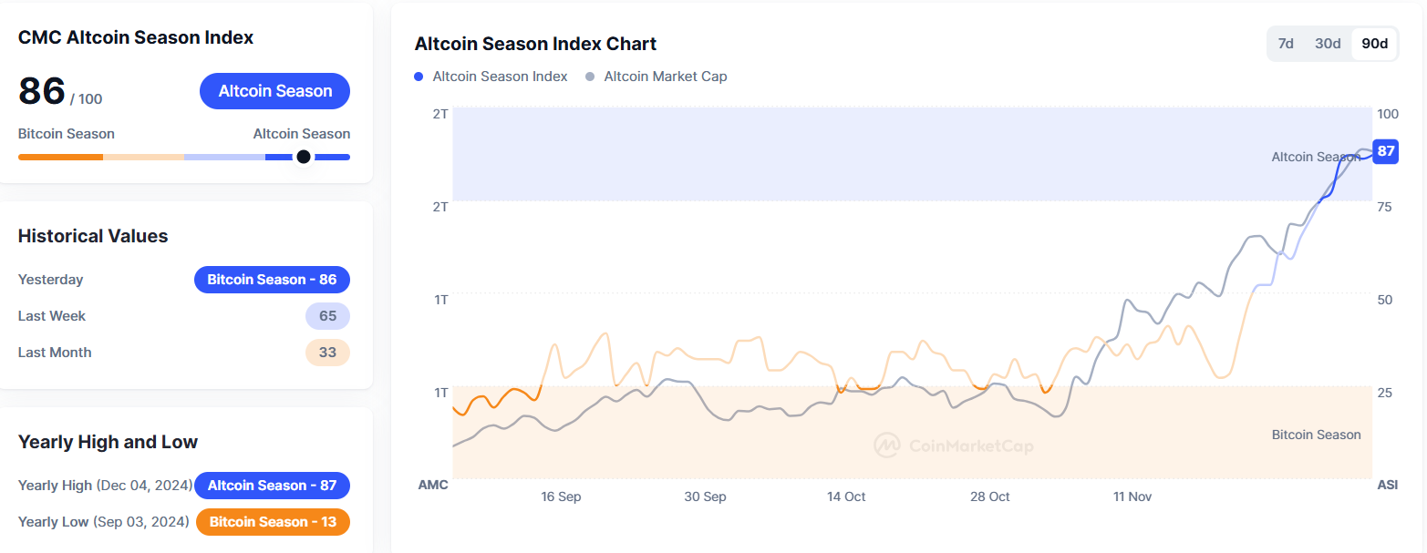The image size is (1427, 553).
Task: Click the 14 Oct date on chart axis
Action: coord(846,497)
